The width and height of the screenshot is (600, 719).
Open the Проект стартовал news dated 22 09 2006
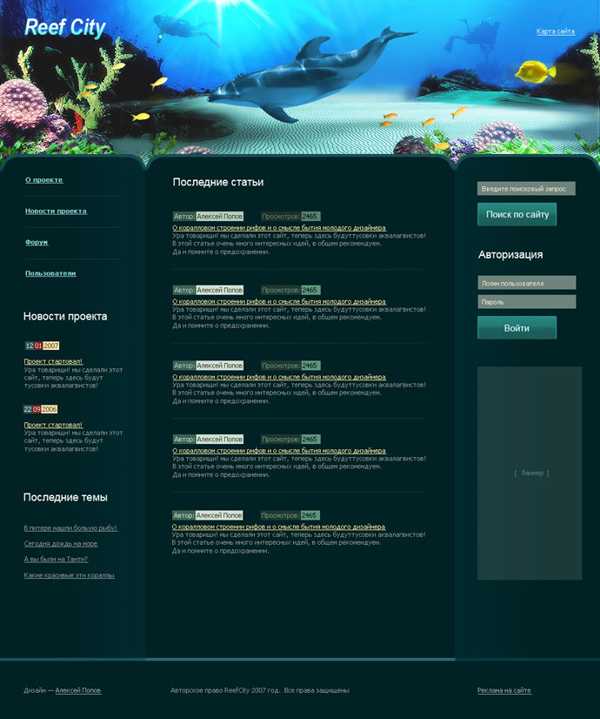point(53,425)
